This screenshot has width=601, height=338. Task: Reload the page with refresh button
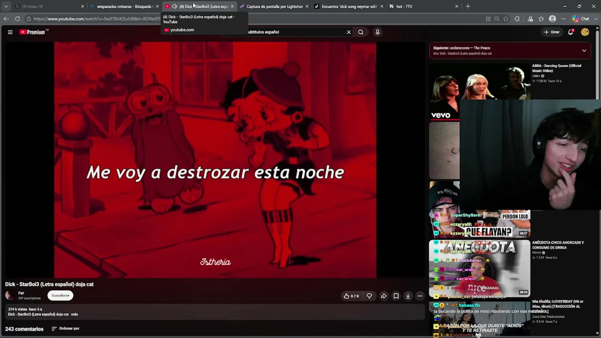[17, 19]
